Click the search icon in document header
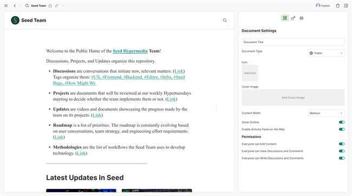352x196 pixels. point(225,20)
